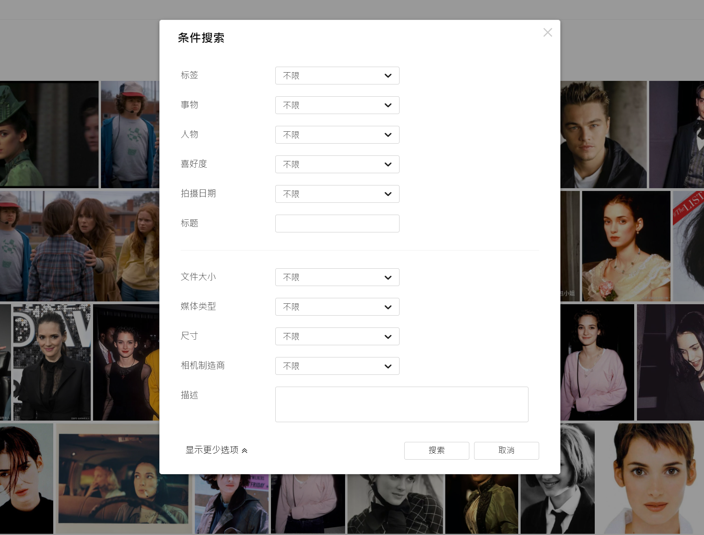Image resolution: width=704 pixels, height=535 pixels.
Task: Focus the 标题 text field
Action: click(x=337, y=224)
